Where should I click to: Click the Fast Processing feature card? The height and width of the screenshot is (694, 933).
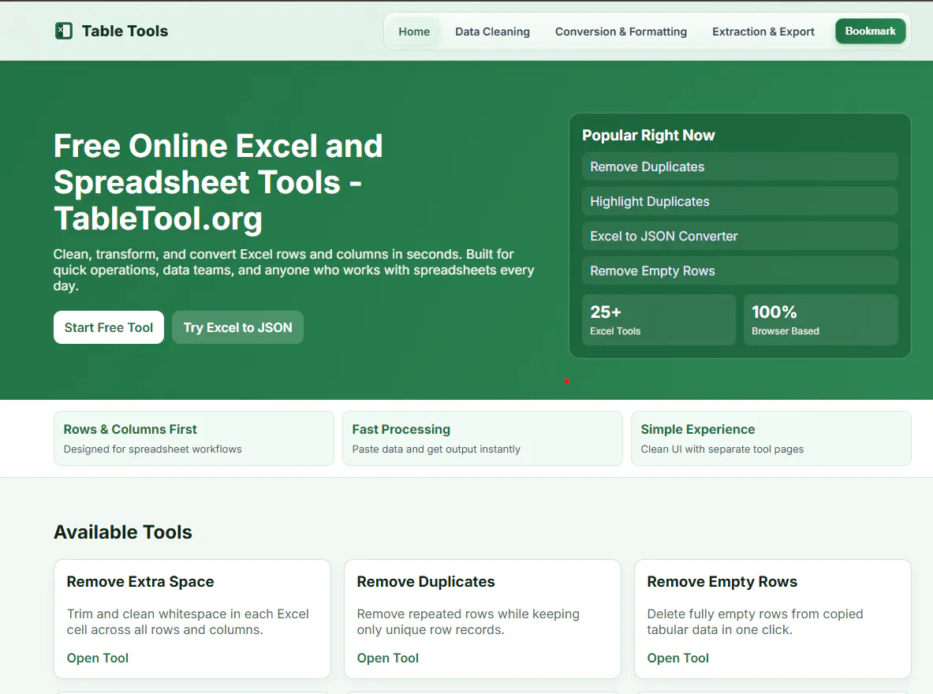coord(483,438)
